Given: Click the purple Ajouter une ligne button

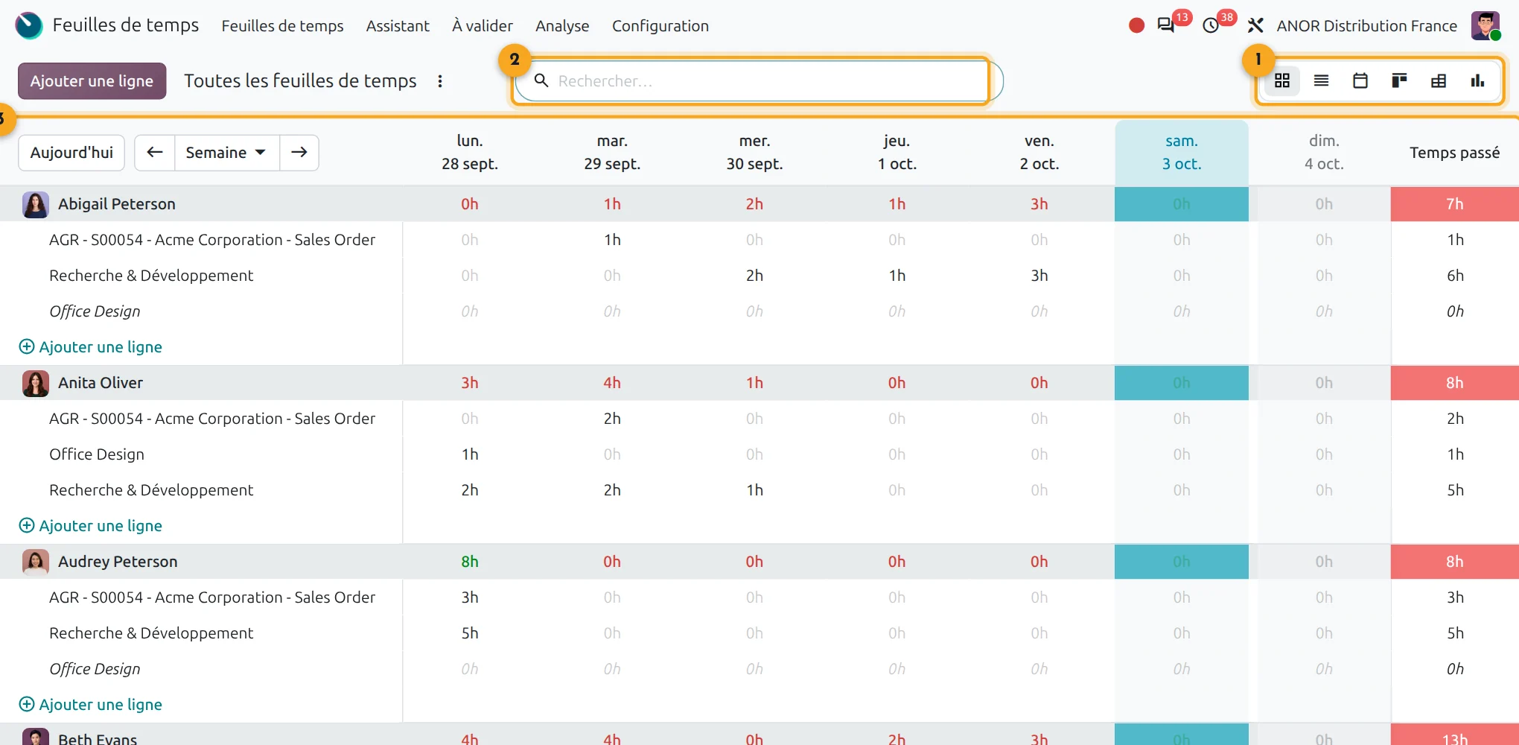Looking at the screenshot, I should 92,80.
